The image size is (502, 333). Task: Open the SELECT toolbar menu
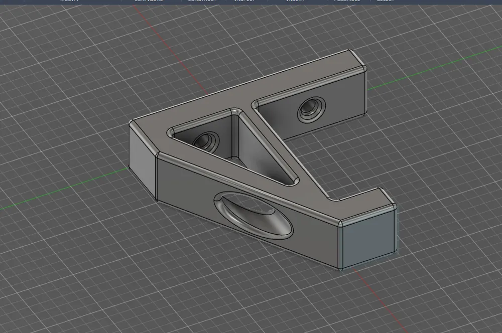coord(386,1)
